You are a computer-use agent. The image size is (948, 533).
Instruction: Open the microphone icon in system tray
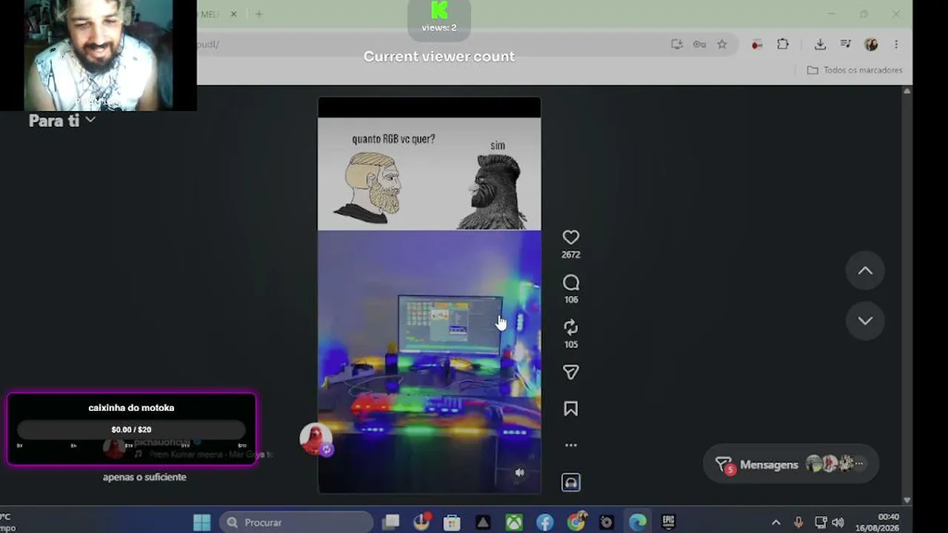click(798, 523)
